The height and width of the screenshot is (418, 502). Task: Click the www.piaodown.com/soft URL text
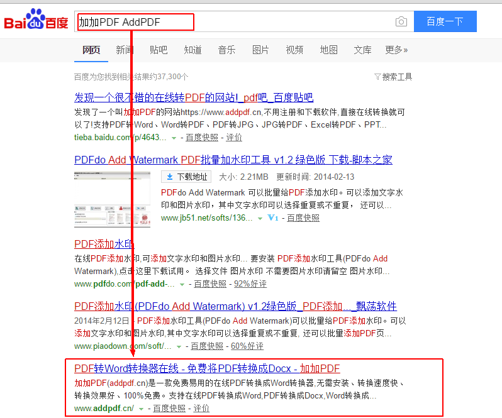coord(123,346)
